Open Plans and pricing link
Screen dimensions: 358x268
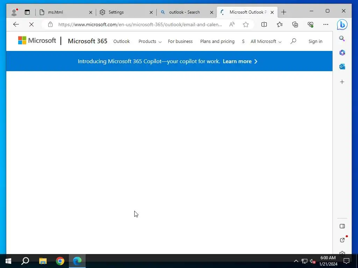217,41
